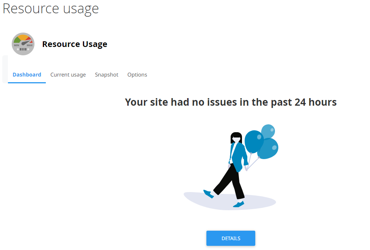Click the collapsed left sidebar strip
The height and width of the screenshot is (250, 370).
[5, 69]
